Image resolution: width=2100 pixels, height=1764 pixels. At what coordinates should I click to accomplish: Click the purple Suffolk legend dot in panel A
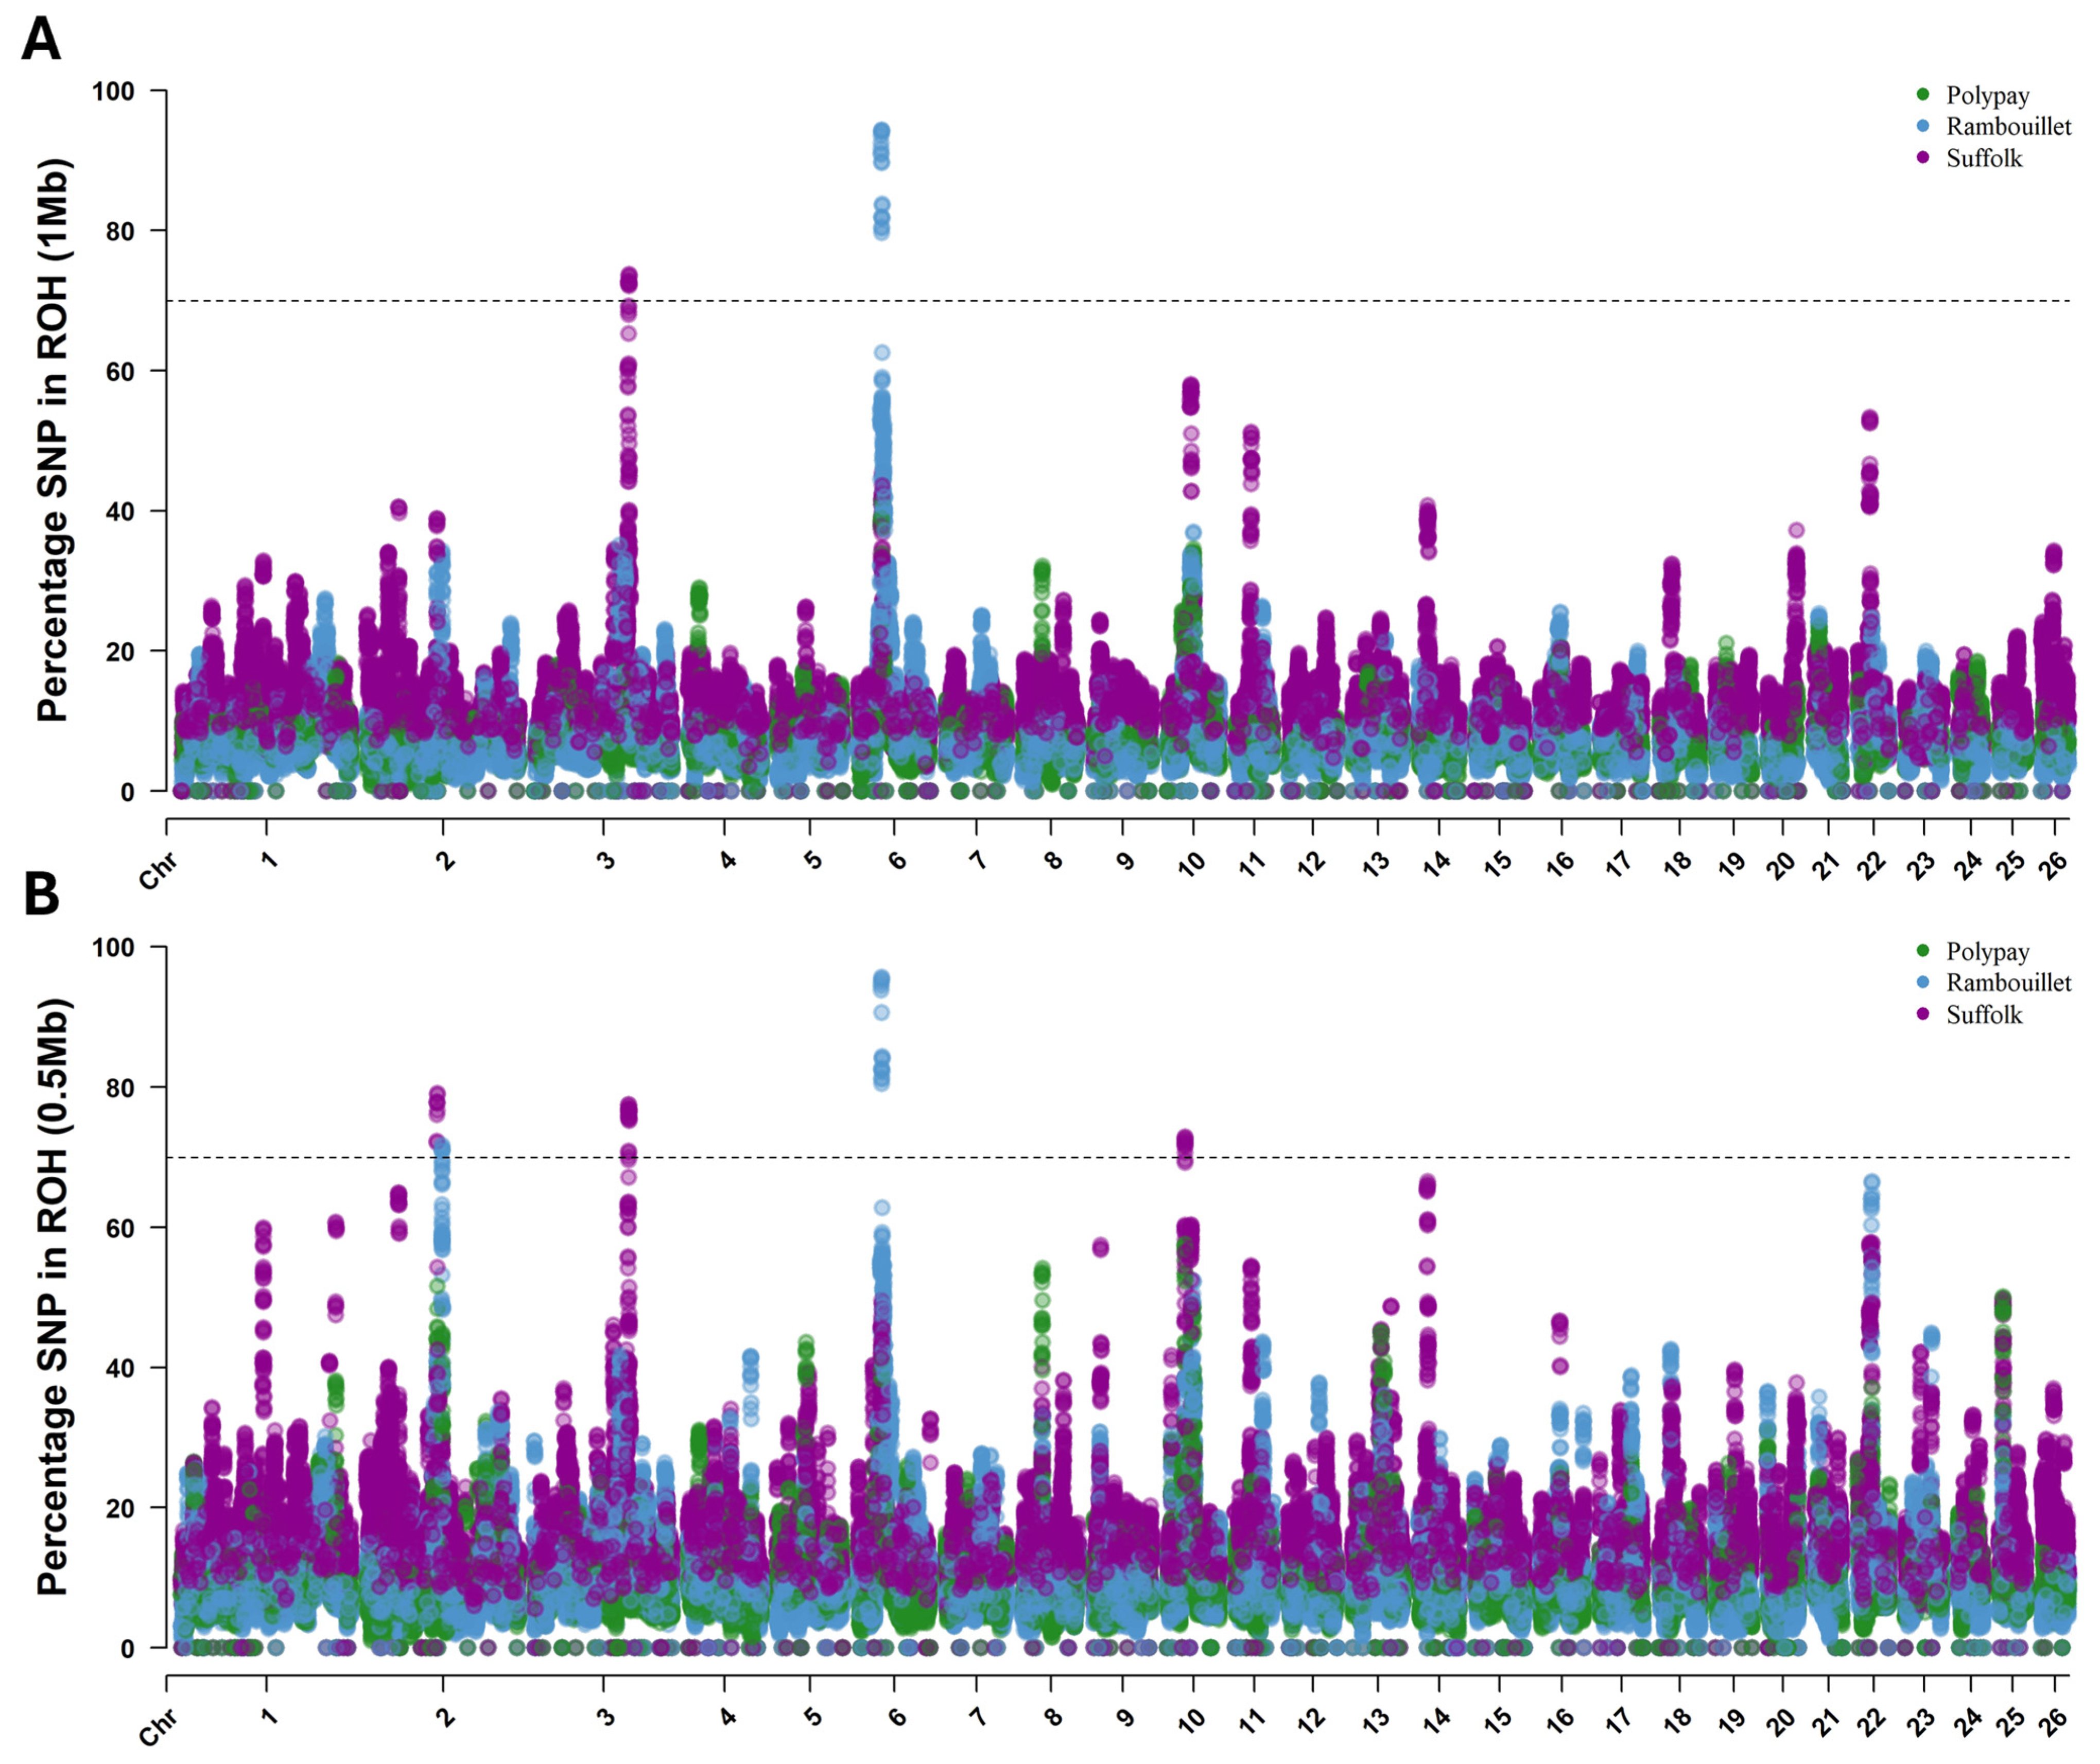tap(1922, 158)
